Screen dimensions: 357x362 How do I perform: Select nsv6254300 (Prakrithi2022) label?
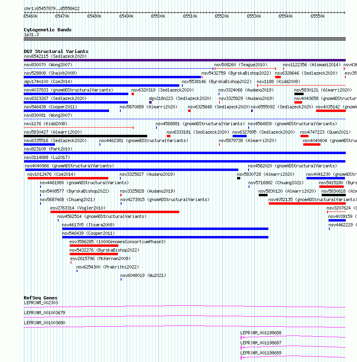click(x=108, y=267)
